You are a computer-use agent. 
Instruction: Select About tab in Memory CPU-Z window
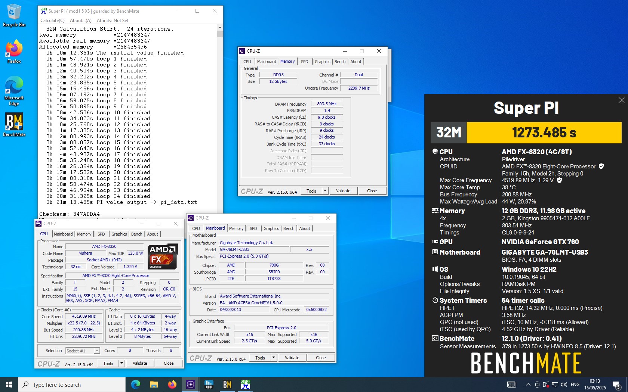356,62
